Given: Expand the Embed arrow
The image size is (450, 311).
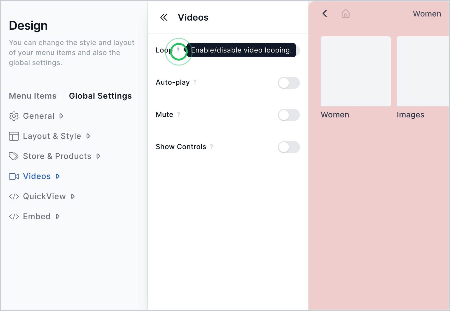Looking at the screenshot, I should click(57, 216).
